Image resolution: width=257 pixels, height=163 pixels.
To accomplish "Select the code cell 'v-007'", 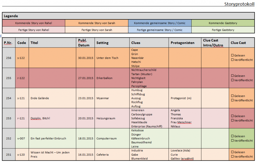I will [x=21, y=138].
